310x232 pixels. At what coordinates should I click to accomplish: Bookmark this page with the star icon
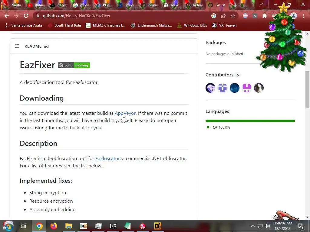233,16
